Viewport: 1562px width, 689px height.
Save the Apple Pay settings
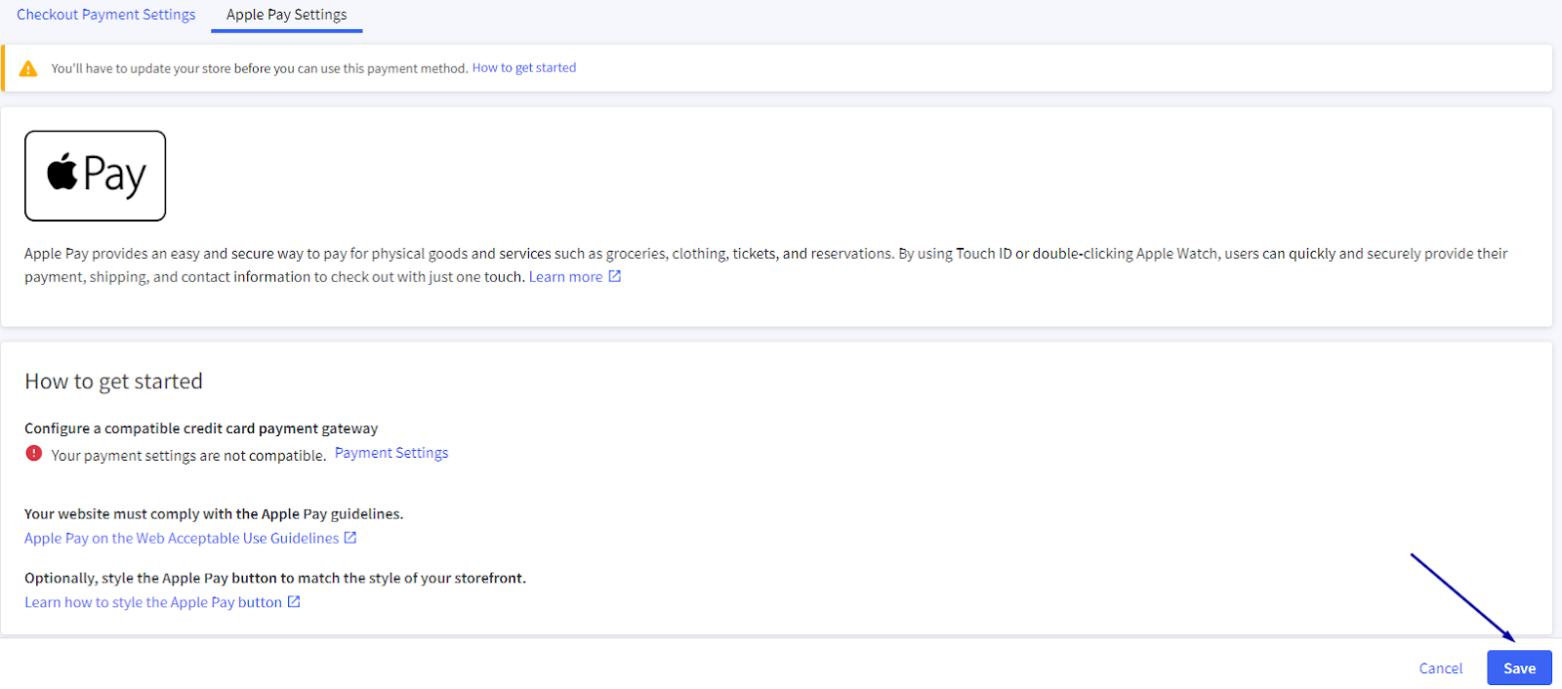(1519, 669)
